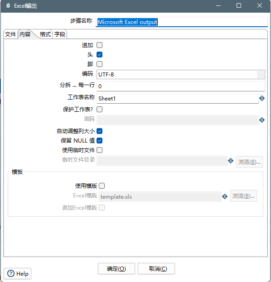Screen dimensions: 271x282
Task: Click the Excel输出 title bar app icon
Action: click(x=8, y=6)
